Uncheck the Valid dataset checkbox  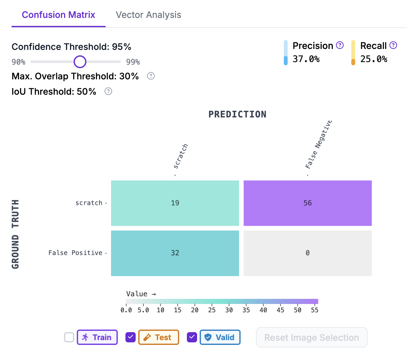pos(192,337)
